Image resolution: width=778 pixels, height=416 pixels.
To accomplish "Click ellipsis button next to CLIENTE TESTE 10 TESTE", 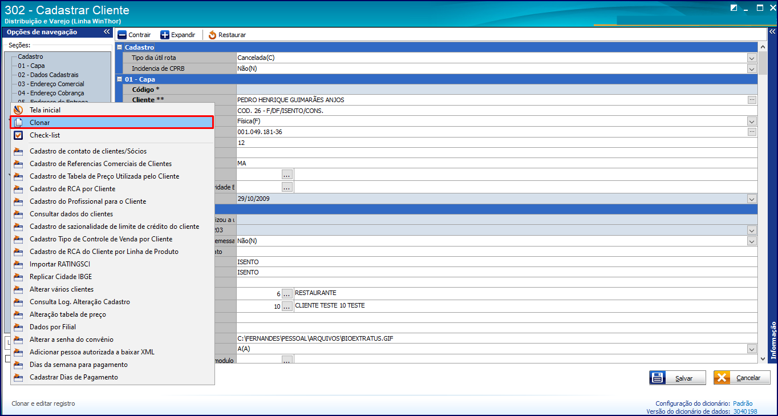I will [287, 306].
